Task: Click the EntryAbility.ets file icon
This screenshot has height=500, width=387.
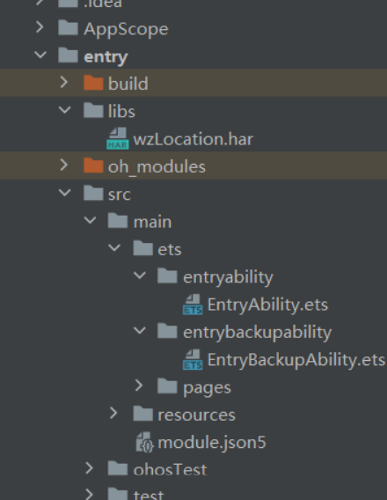Action: pyautogui.click(x=193, y=305)
